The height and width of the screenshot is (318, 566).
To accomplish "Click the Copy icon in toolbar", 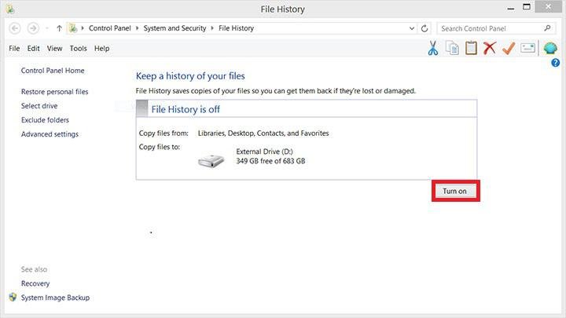I will click(x=452, y=49).
